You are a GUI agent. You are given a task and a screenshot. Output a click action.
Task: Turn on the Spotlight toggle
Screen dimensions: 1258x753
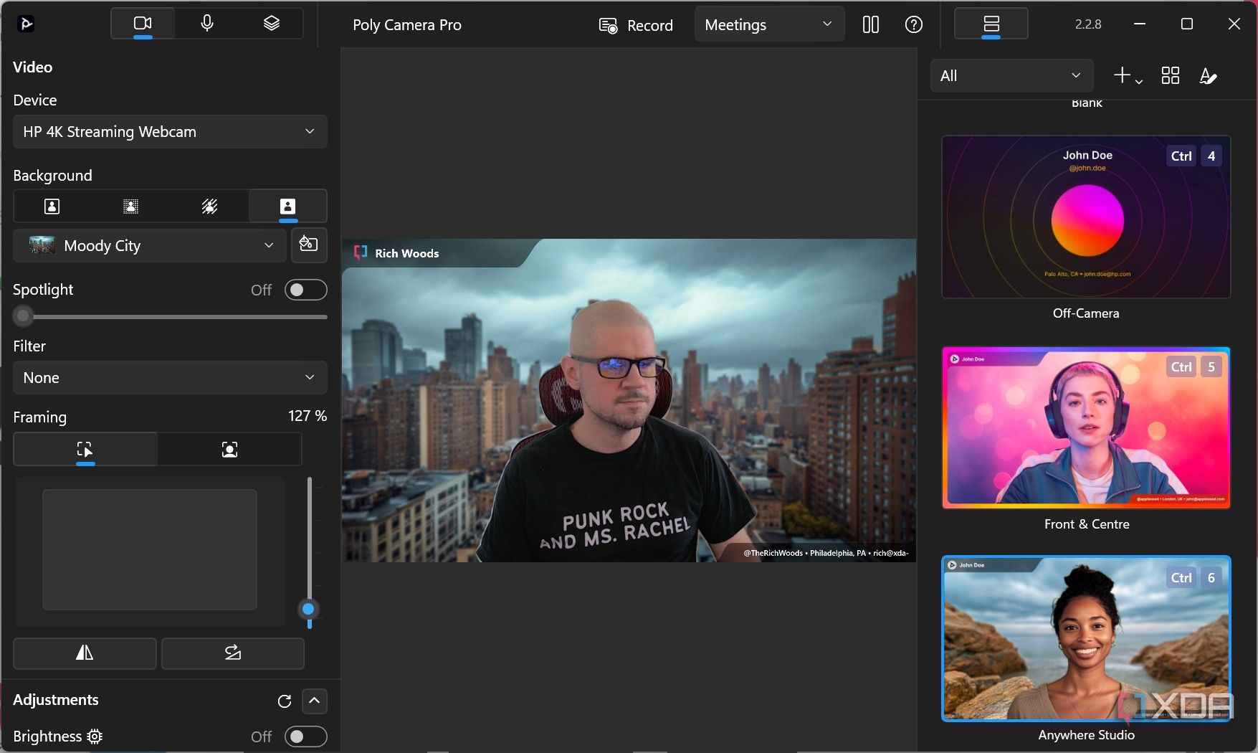tap(305, 290)
